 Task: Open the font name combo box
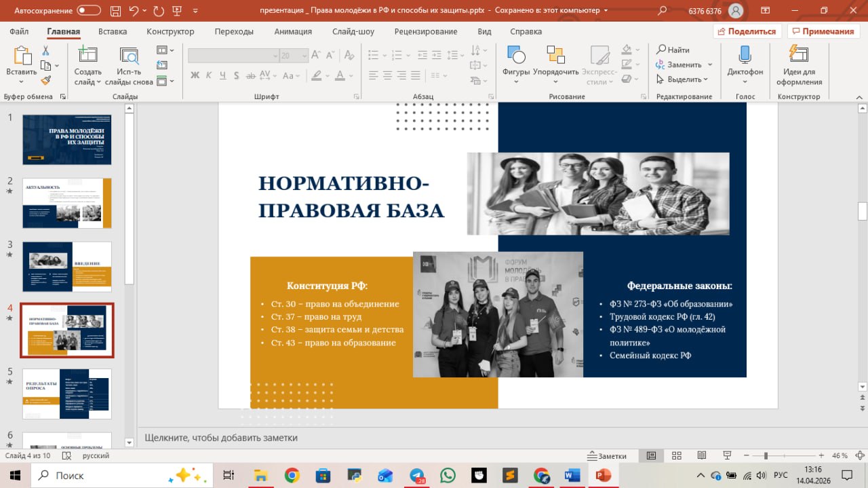pyautogui.click(x=233, y=56)
